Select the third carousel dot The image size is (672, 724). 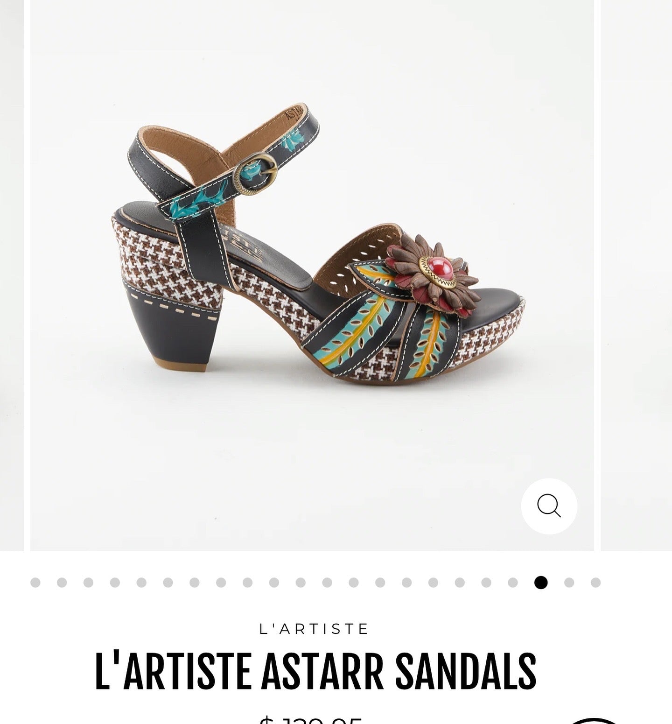click(89, 583)
